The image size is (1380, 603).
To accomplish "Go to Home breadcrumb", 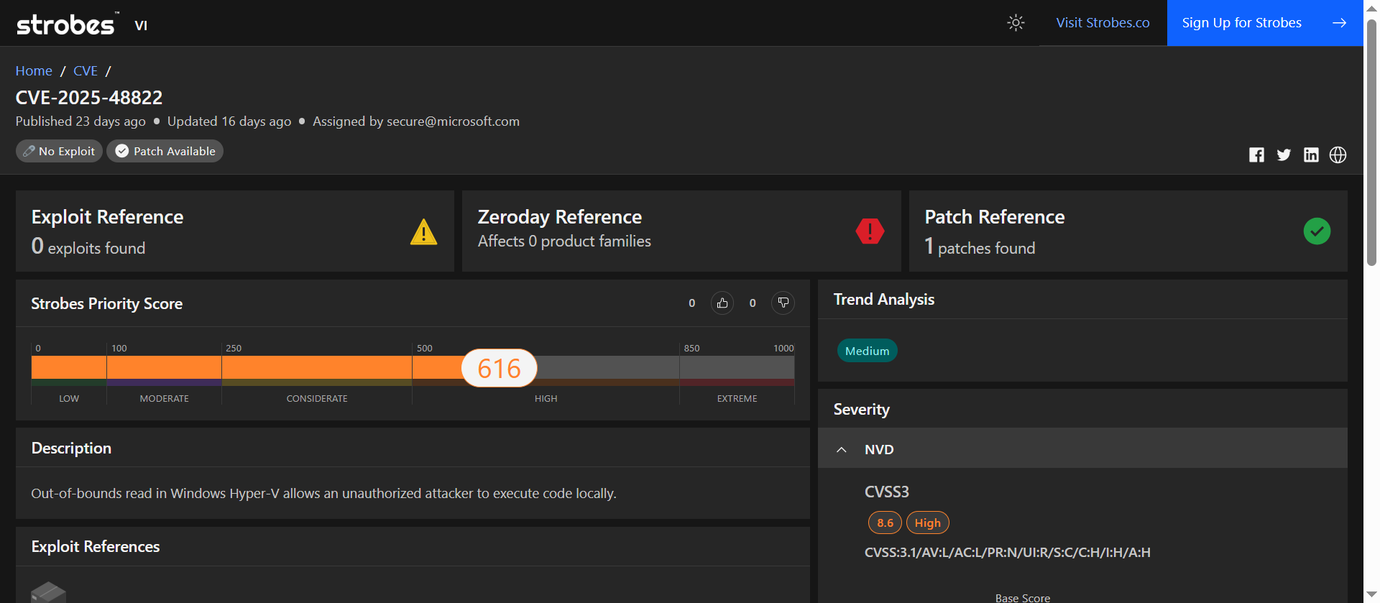I will [x=34, y=71].
